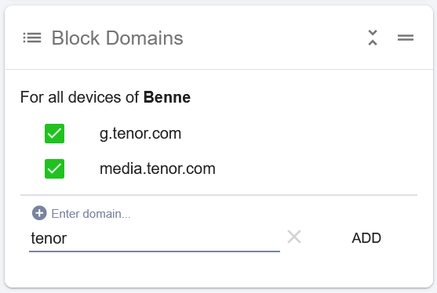The image size is (437, 293).
Task: Click the header separator below Block Domains
Action: 219,69
